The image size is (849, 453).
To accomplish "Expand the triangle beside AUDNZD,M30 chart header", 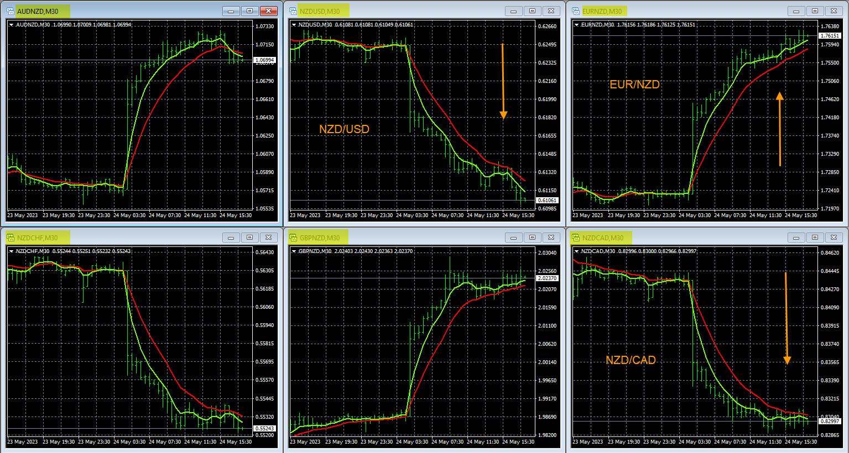I will [12, 25].
